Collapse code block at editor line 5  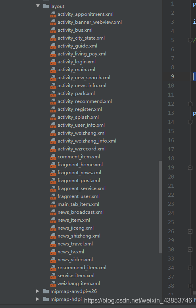point(190,40)
